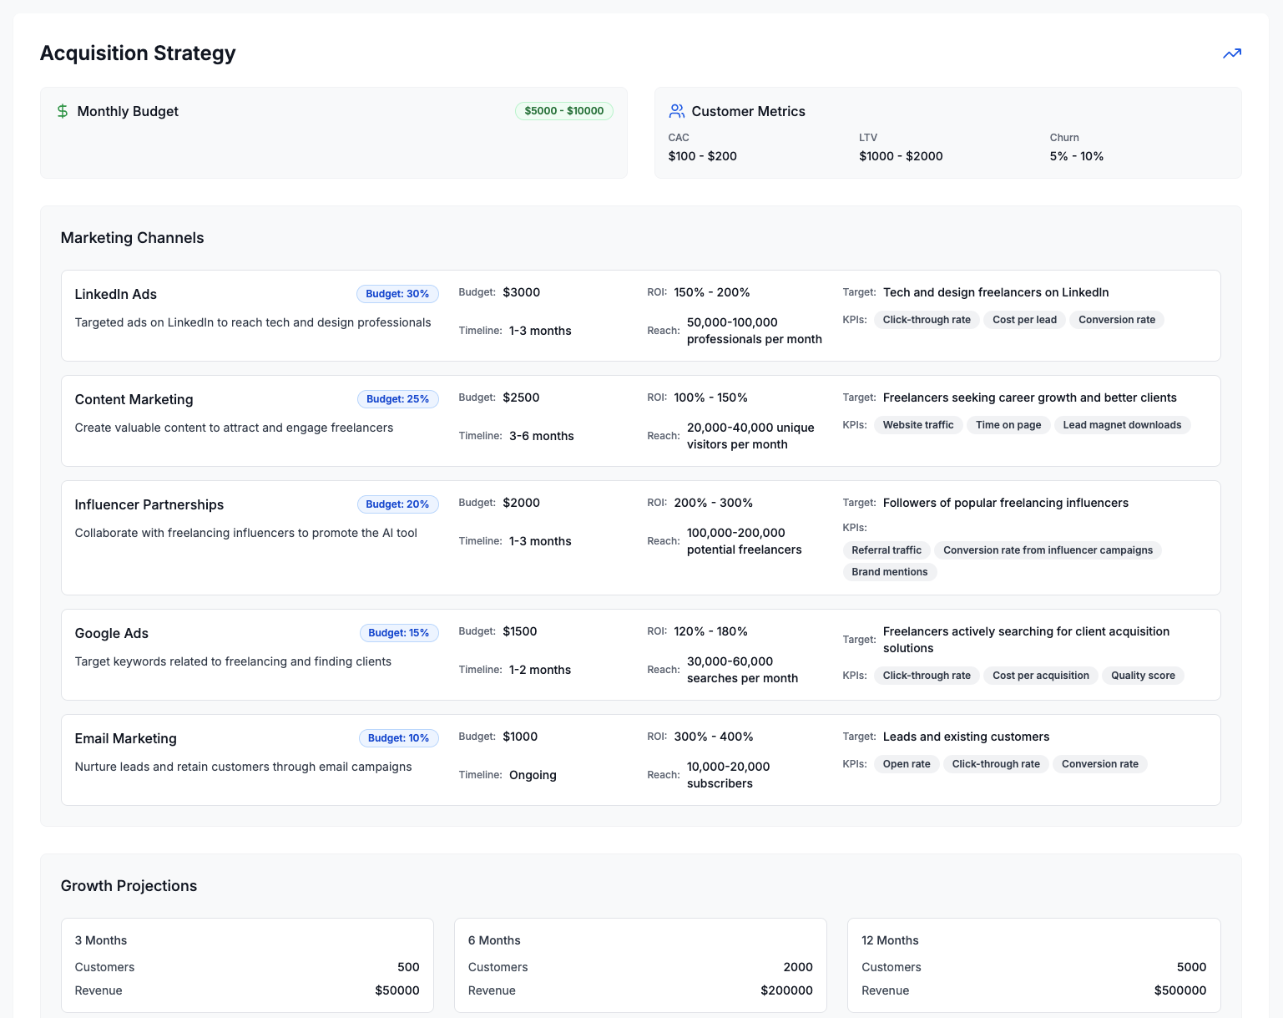Click the Open rate KPI tag
Screen dimensions: 1283x1018
click(907, 764)
